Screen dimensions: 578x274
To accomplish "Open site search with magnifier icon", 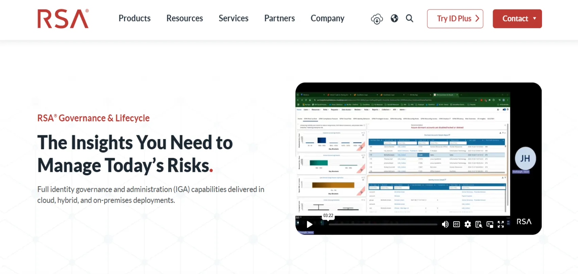I will coord(410,18).
